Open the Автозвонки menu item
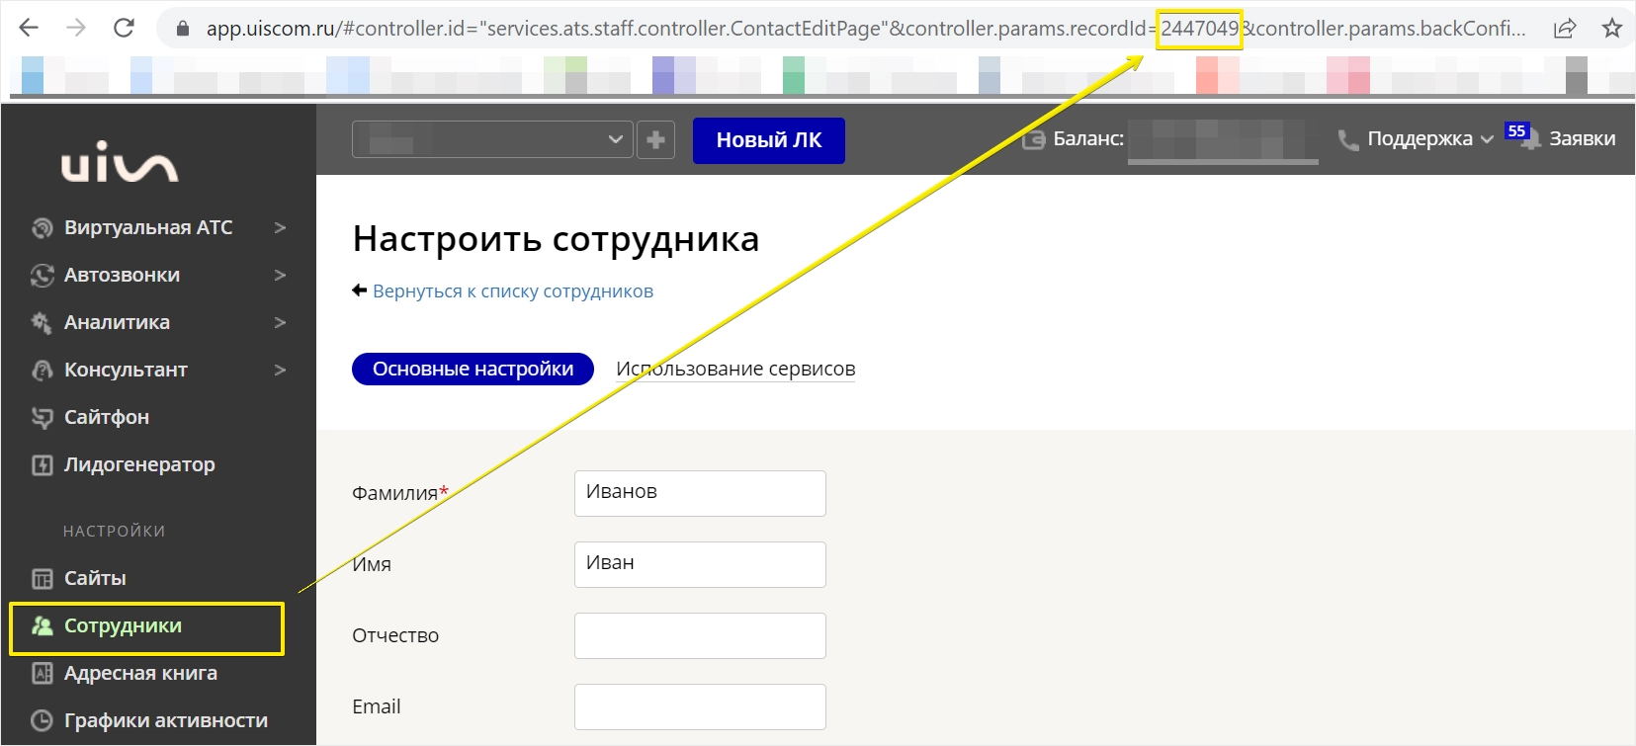This screenshot has height=746, width=1636. [122, 275]
